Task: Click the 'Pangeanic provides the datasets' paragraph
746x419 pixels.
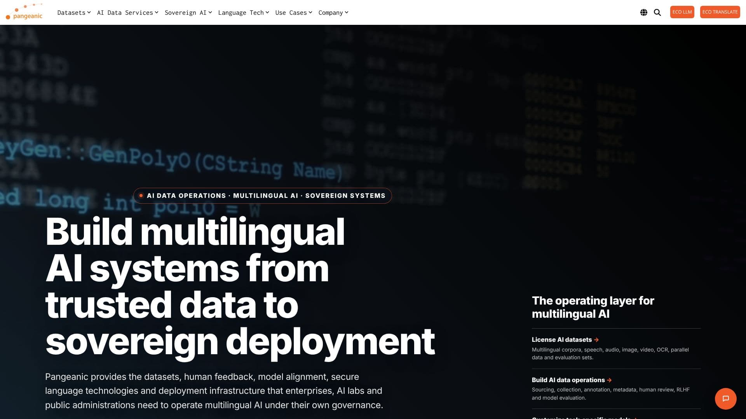Action: click(x=214, y=391)
